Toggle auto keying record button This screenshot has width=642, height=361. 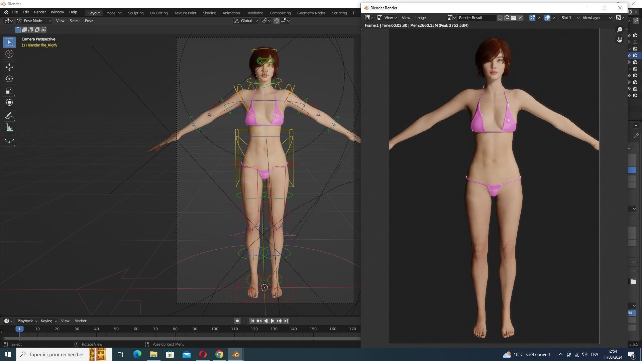coord(237,321)
